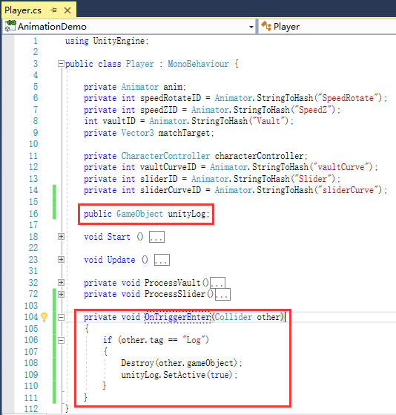The image size is (396, 415).
Task: Expand the ProcessSlider method outline
Action: 61,294
